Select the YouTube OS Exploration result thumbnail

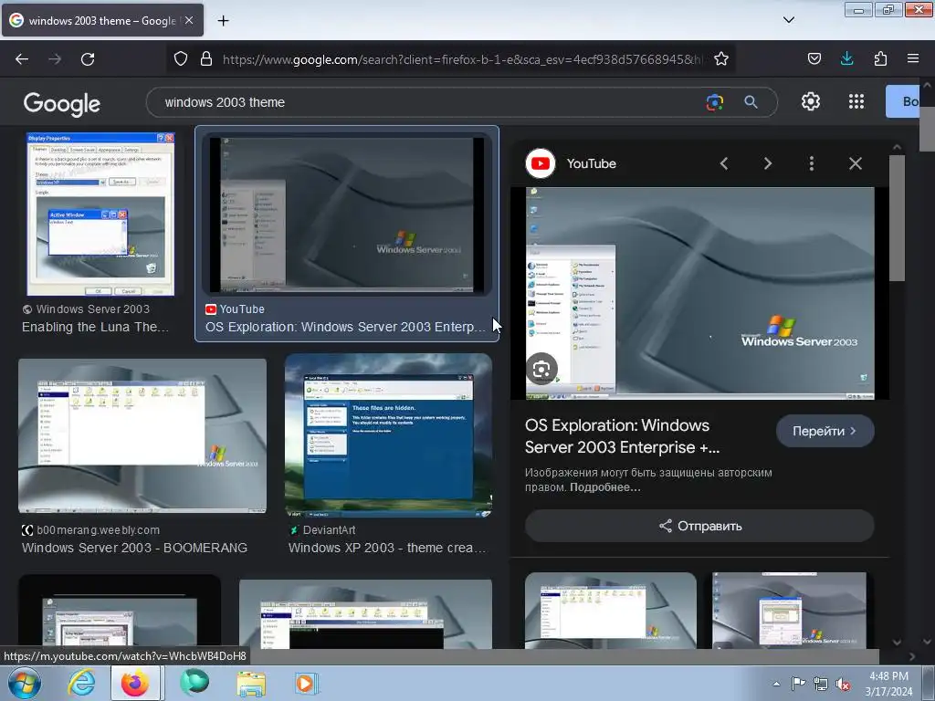click(x=347, y=214)
